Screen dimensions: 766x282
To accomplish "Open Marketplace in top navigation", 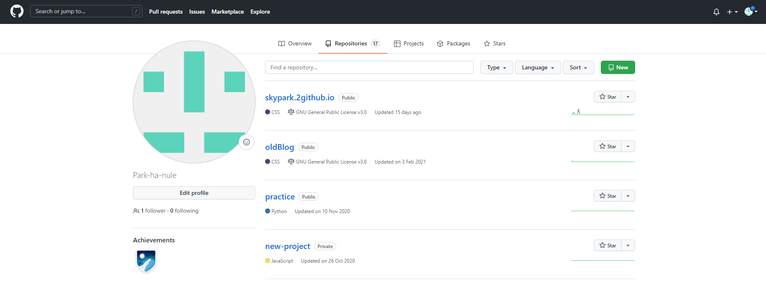I will coord(228,12).
